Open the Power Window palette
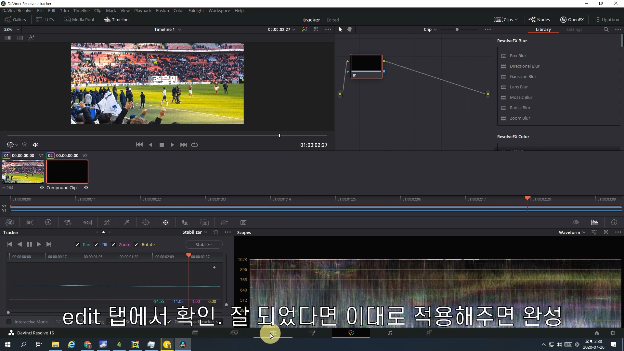Screen dimensions: 624x351 [146, 222]
